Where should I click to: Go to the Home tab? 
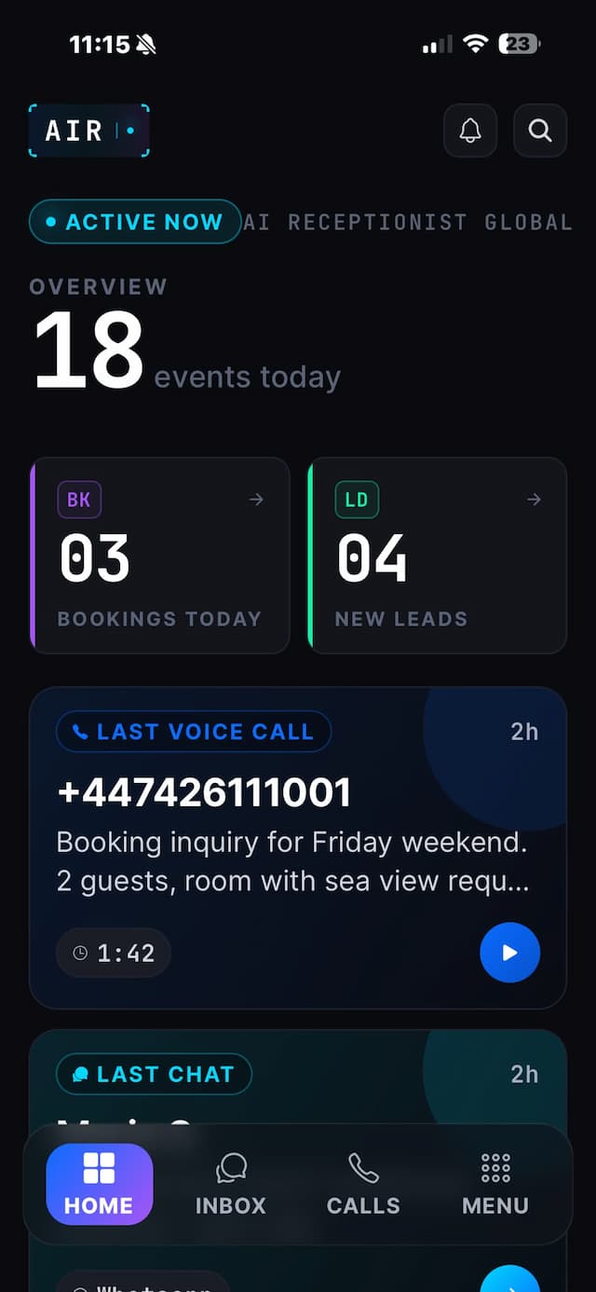(x=99, y=1184)
